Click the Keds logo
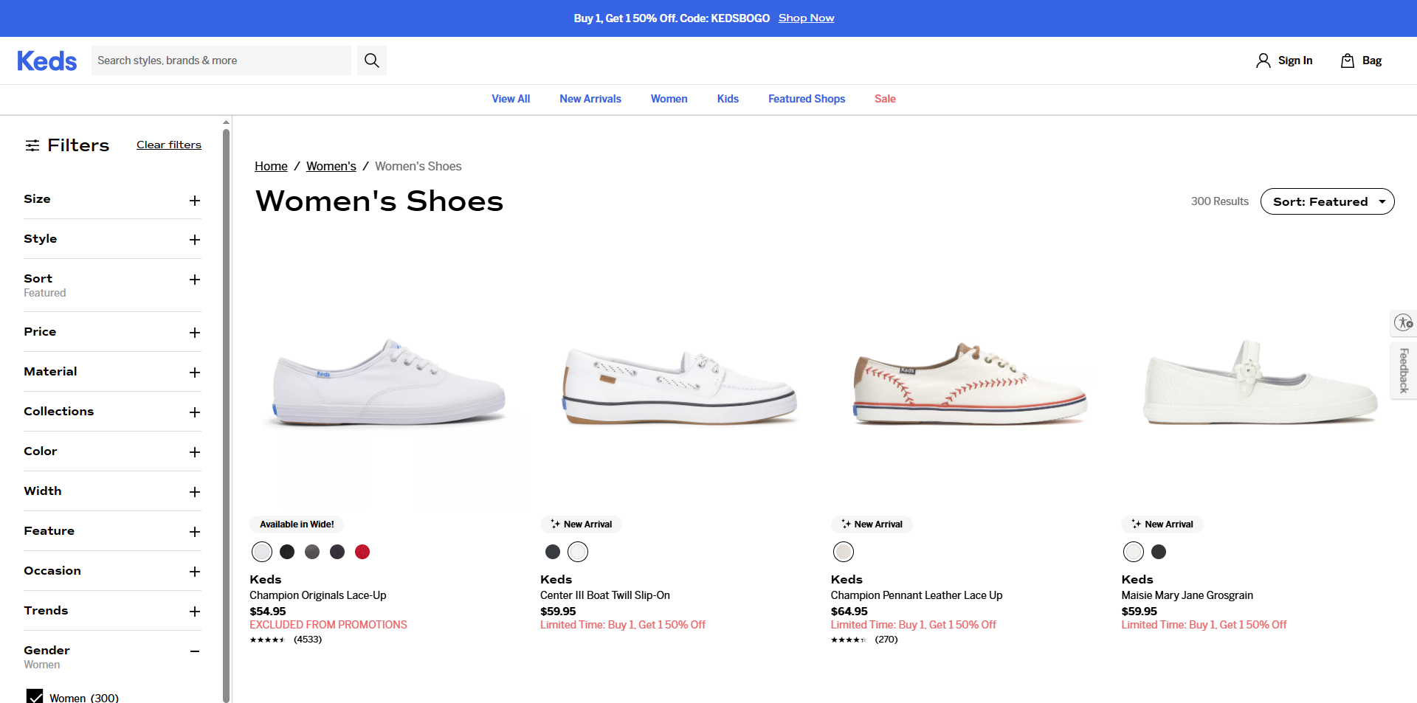The width and height of the screenshot is (1417, 703). click(x=46, y=60)
